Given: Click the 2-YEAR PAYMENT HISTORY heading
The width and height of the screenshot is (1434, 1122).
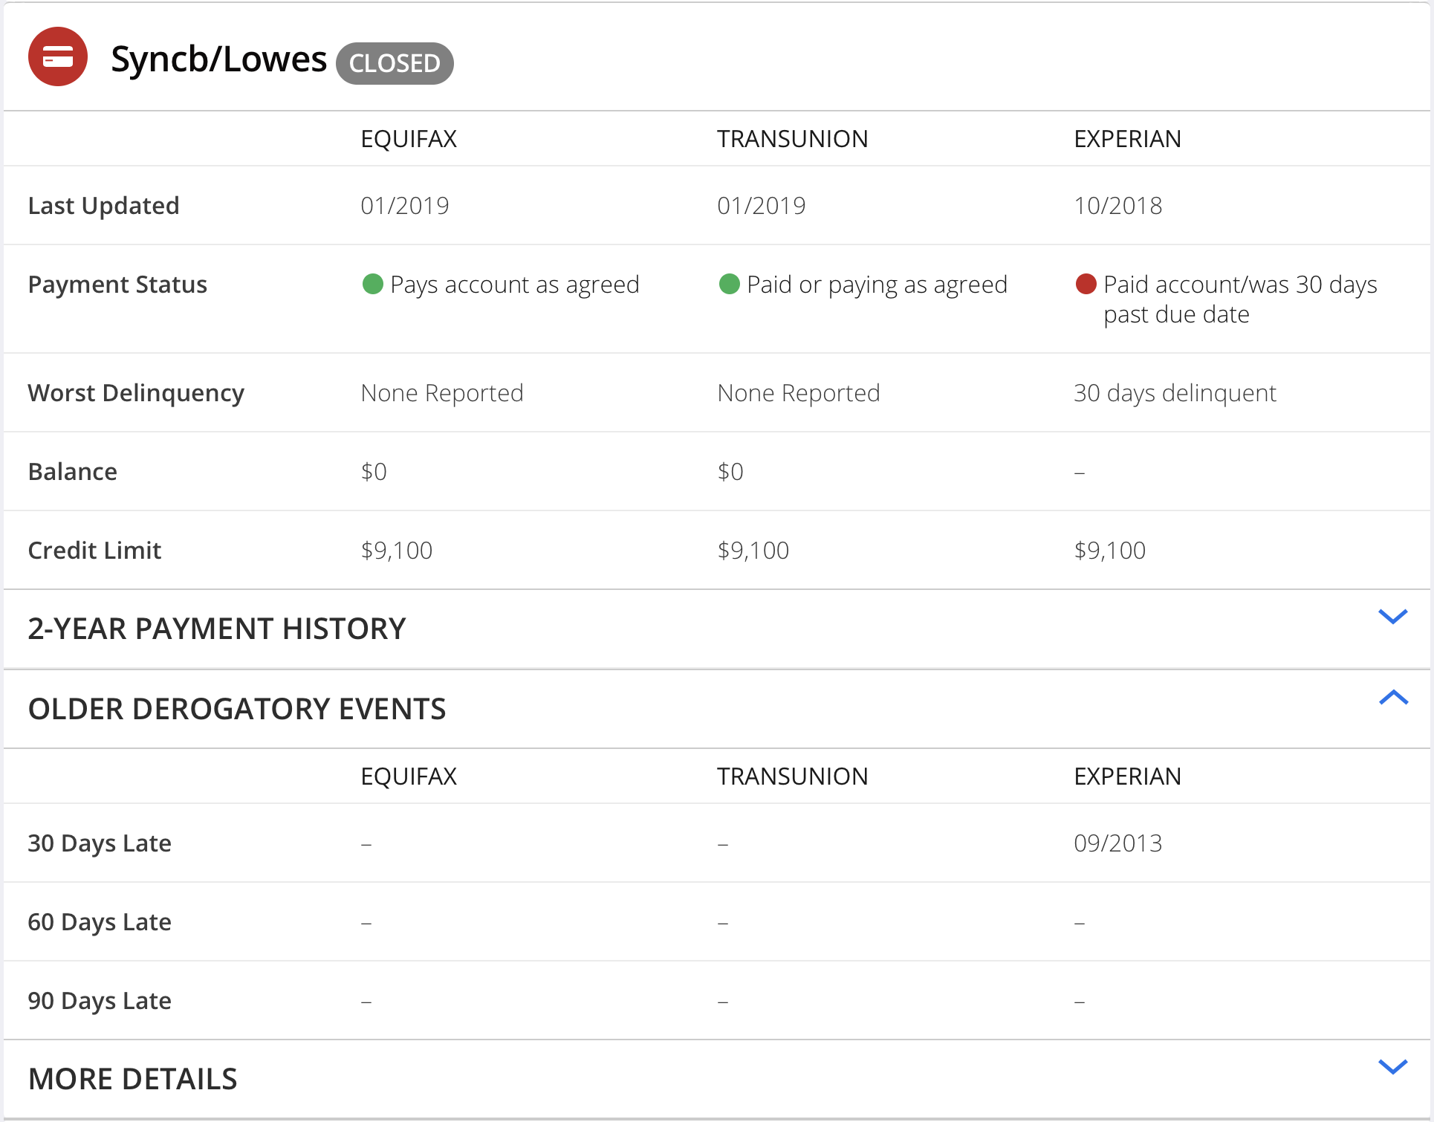Looking at the screenshot, I should 217,629.
